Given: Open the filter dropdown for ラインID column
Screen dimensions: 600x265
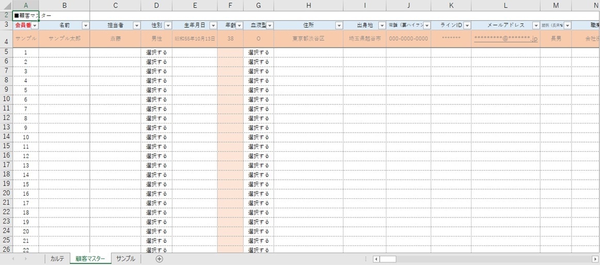Looking at the screenshot, I should (467, 25).
